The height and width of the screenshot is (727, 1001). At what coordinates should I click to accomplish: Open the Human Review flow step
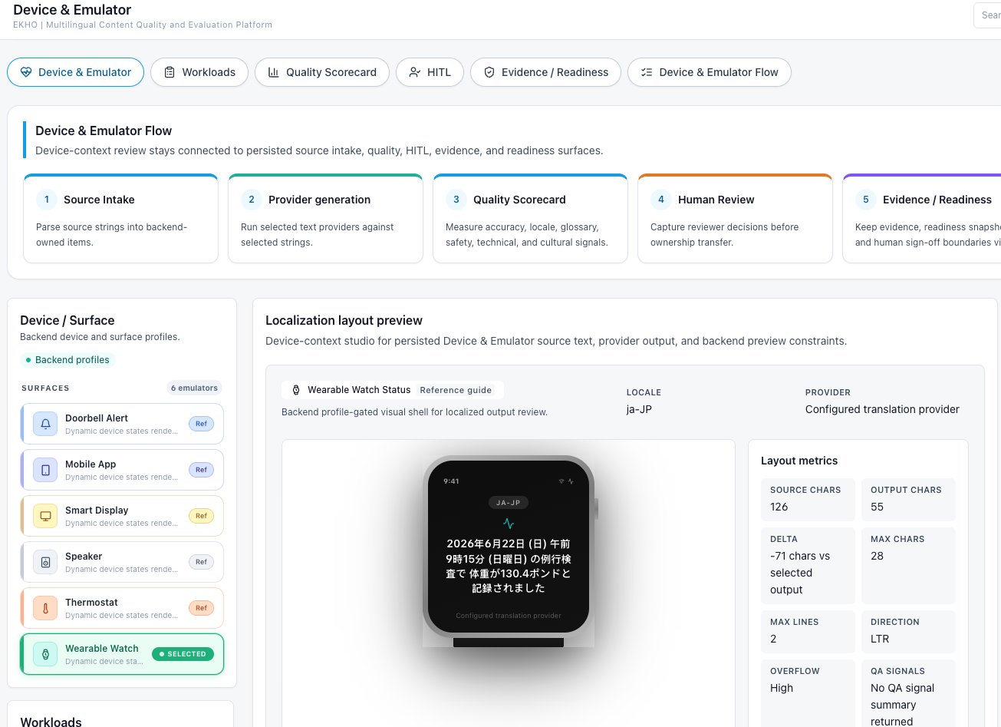coord(735,219)
